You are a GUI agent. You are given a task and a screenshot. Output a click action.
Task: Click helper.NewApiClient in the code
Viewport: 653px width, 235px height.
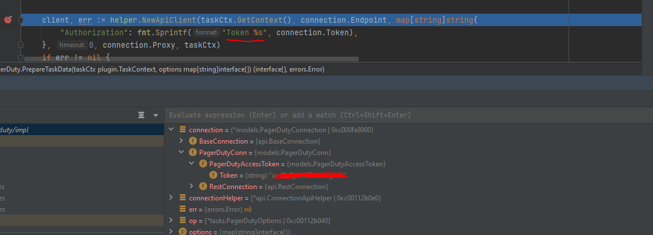(153, 19)
